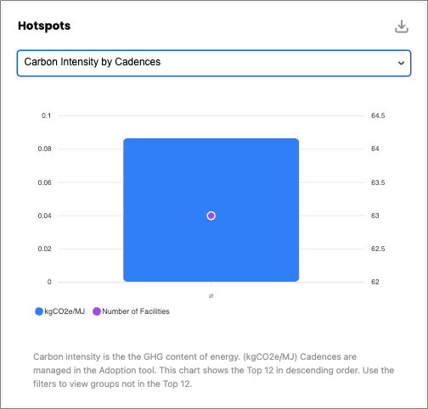Select the blue carbon intensity bar

[211, 210]
